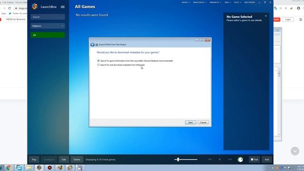Click the pencil-like taskbar icon
The height and width of the screenshot is (171, 304).
point(70,168)
